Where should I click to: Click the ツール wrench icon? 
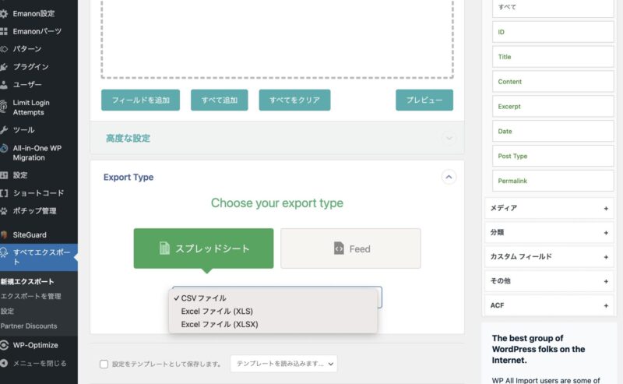[x=4, y=130]
